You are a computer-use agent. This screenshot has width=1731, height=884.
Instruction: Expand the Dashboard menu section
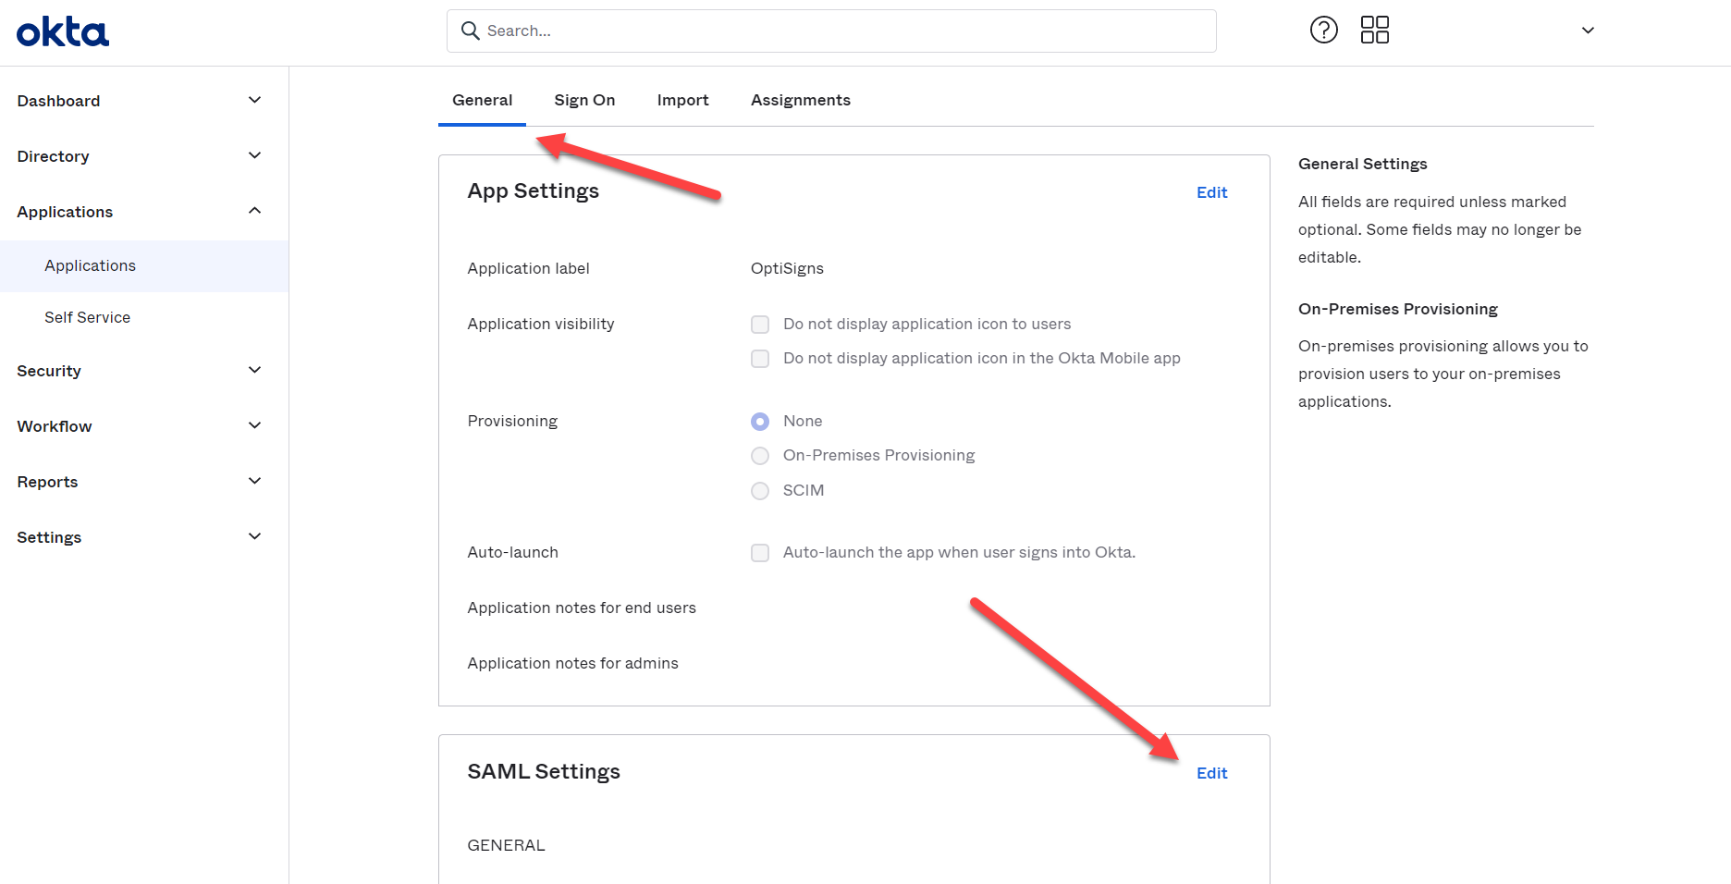254,100
